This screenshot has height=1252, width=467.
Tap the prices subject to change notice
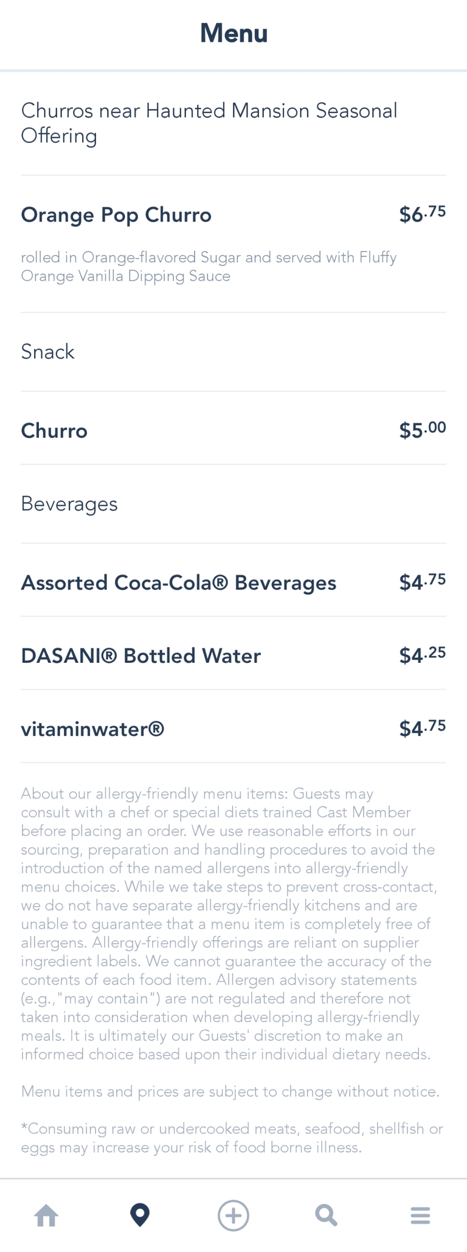pyautogui.click(x=230, y=1091)
